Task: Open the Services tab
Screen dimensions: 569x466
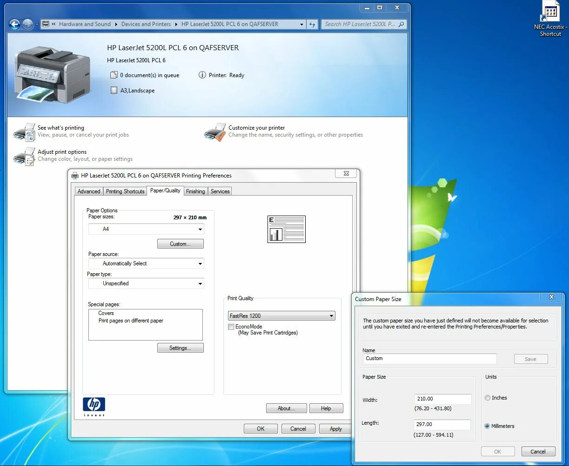Action: (x=220, y=191)
